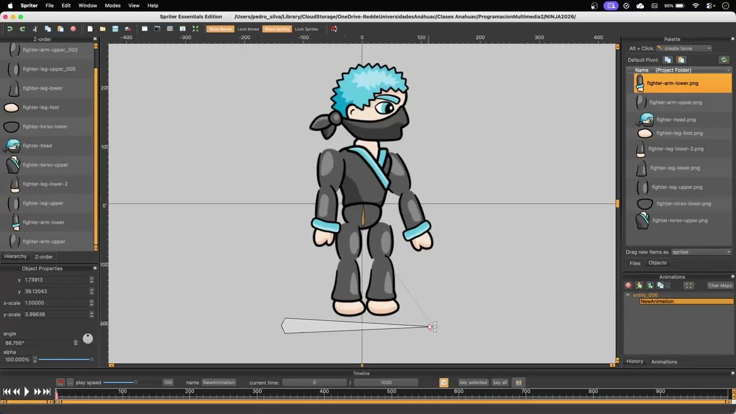This screenshot has height=414, width=736.
Task: Click the light canvas background icon
Action: [x=144, y=29]
